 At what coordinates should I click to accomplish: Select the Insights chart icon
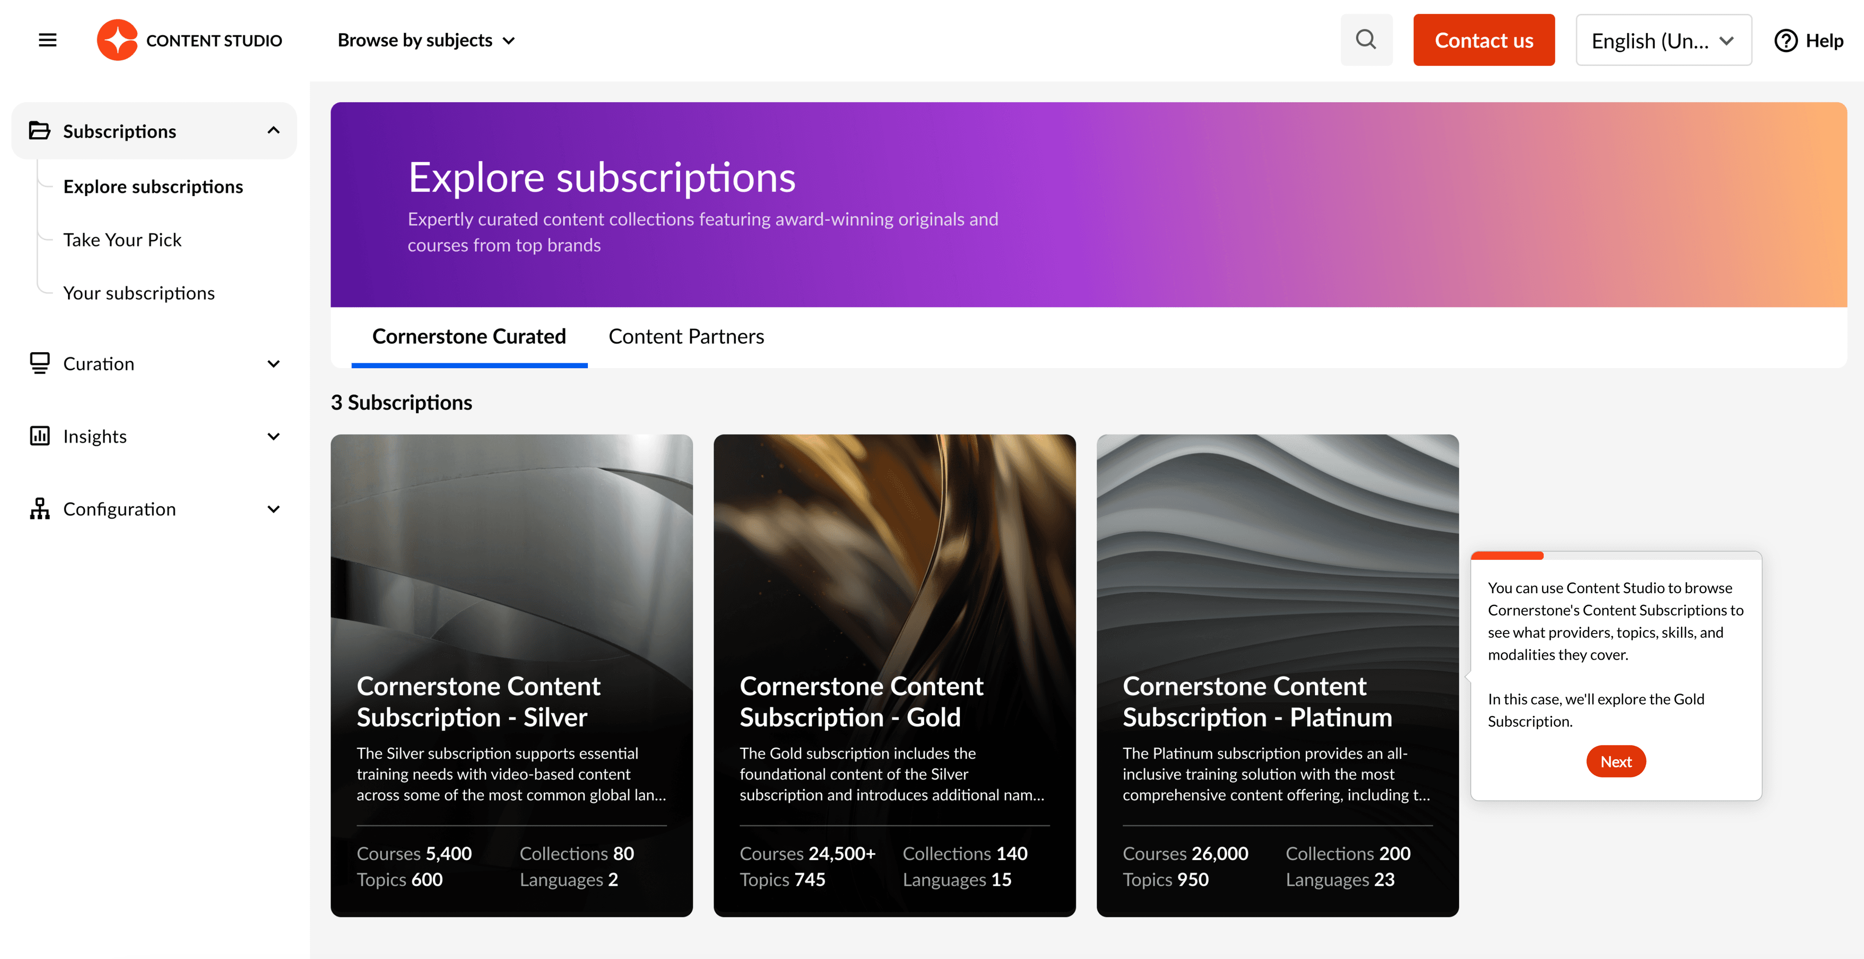(40, 436)
